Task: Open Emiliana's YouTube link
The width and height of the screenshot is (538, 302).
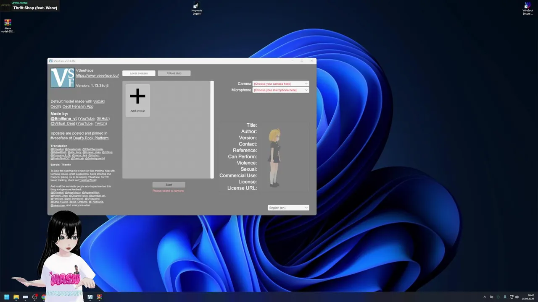Action: click(x=87, y=119)
